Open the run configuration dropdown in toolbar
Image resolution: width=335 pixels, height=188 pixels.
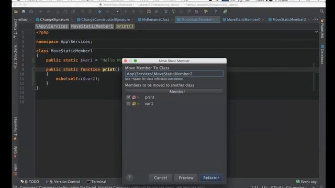click(117, 11)
